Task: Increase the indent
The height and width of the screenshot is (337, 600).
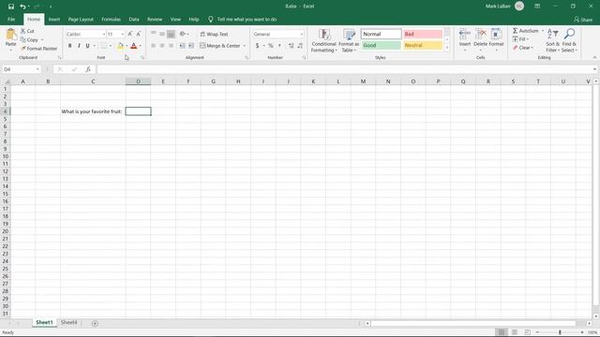Action: 191,46
